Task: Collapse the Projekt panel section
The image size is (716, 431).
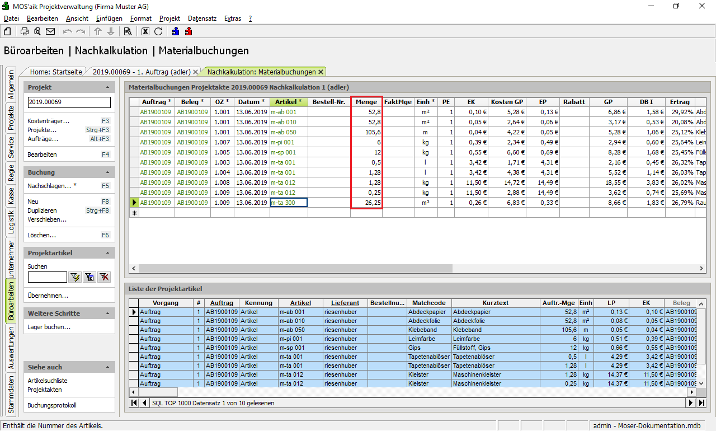Action: tap(107, 88)
